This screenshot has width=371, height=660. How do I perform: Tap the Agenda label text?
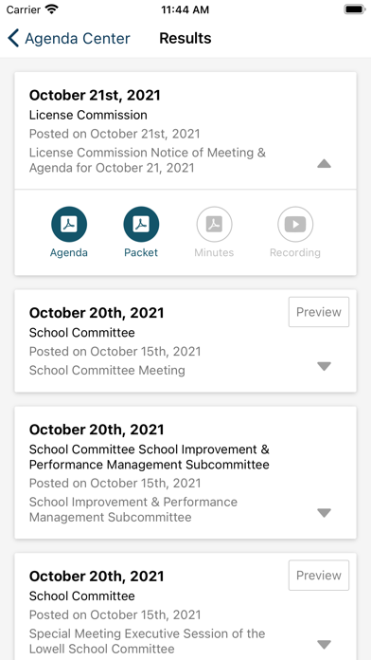tap(69, 252)
